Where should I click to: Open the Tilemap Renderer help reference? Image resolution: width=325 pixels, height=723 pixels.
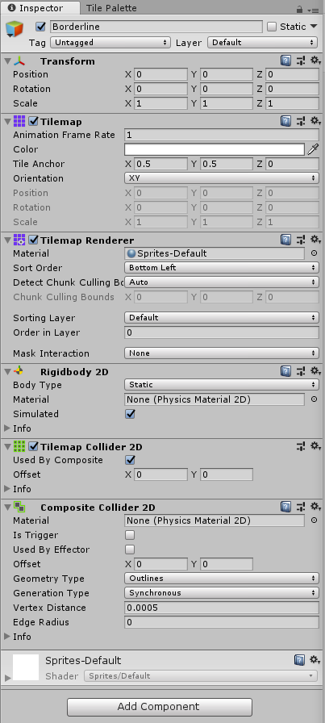pyautogui.click(x=285, y=240)
